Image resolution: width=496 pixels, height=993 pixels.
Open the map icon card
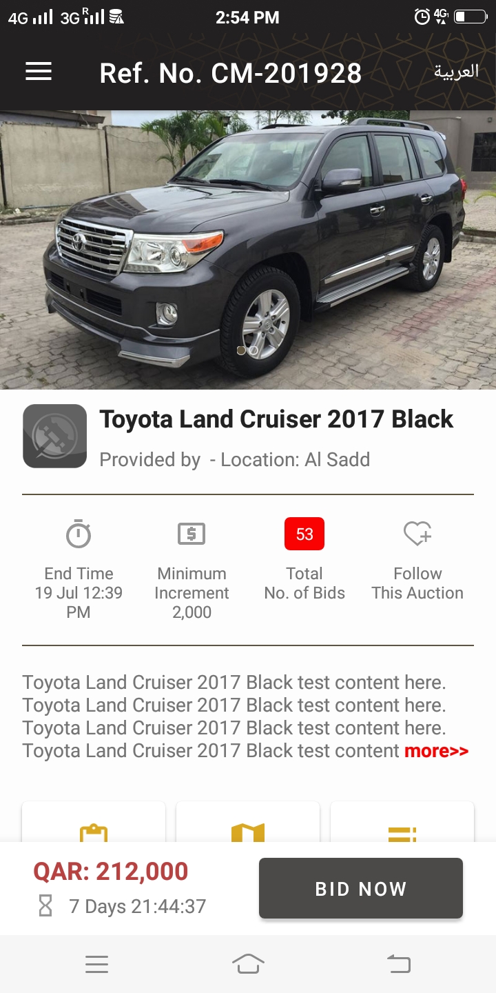tap(248, 822)
